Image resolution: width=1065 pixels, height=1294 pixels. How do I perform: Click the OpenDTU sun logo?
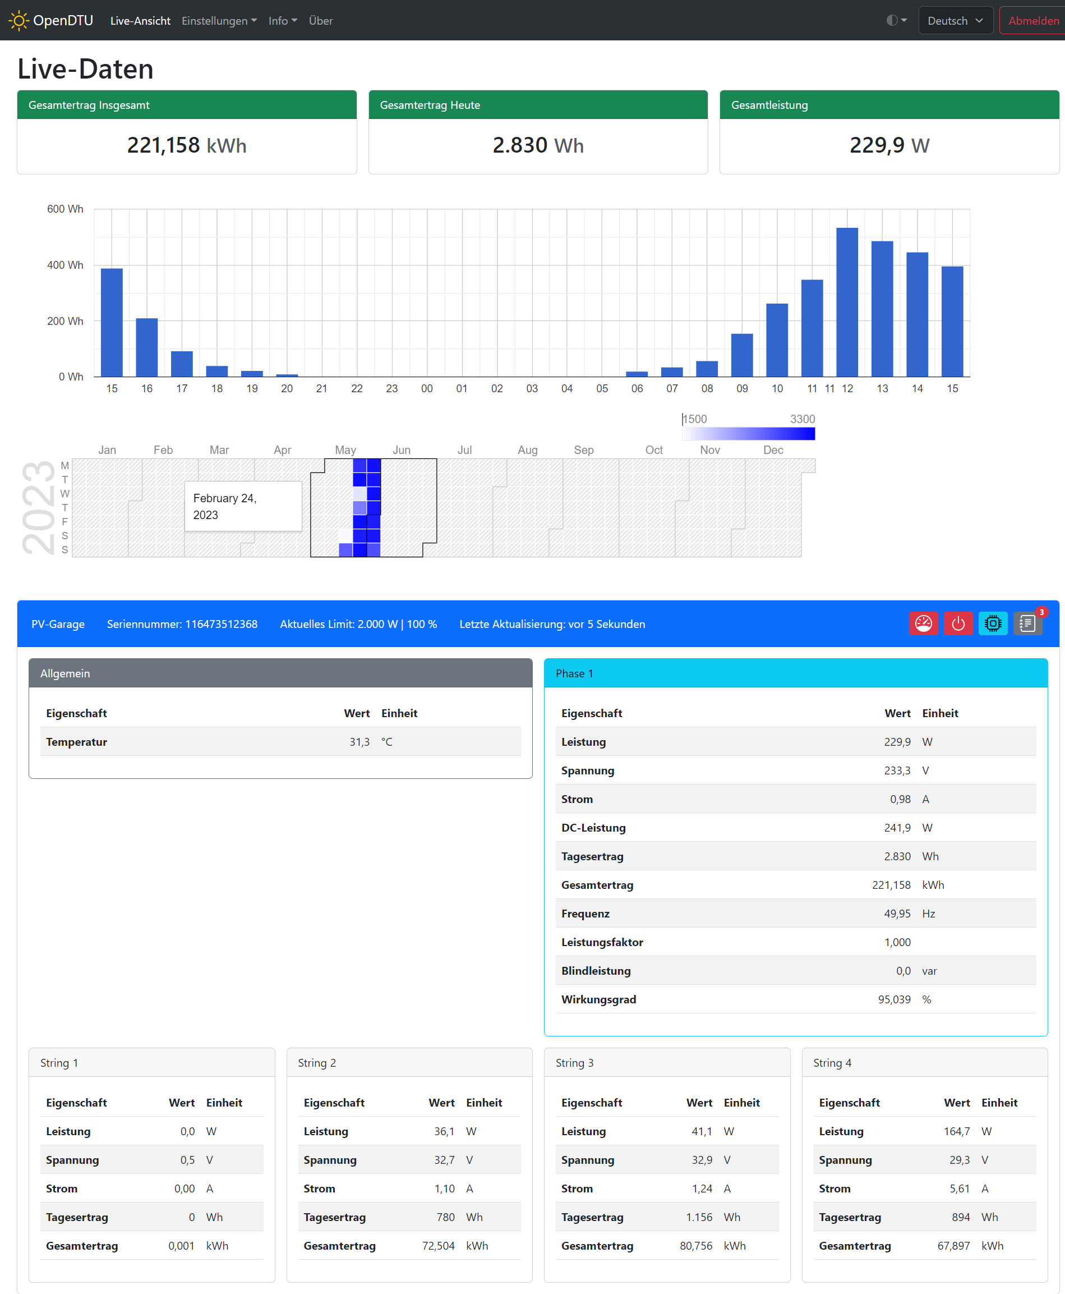pyautogui.click(x=19, y=20)
